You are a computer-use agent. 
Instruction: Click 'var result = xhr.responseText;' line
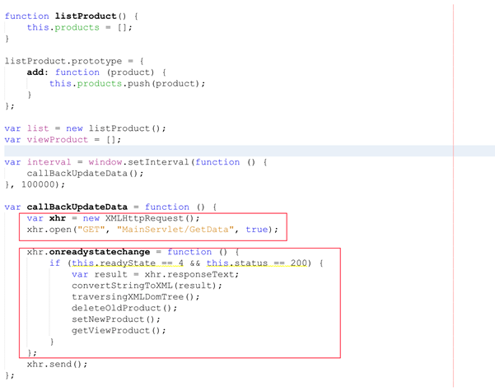click(x=156, y=274)
